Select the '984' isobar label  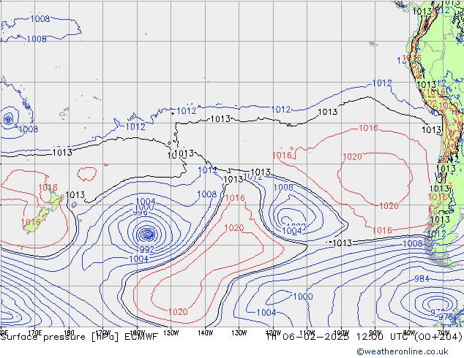click(x=422, y=278)
